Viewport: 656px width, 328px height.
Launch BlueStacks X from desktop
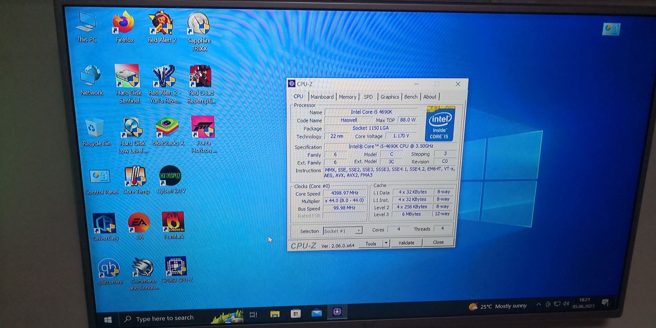click(168, 131)
